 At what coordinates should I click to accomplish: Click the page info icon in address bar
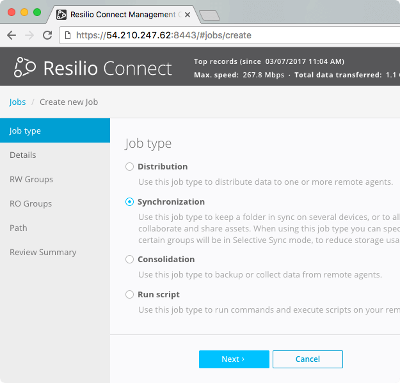click(68, 35)
